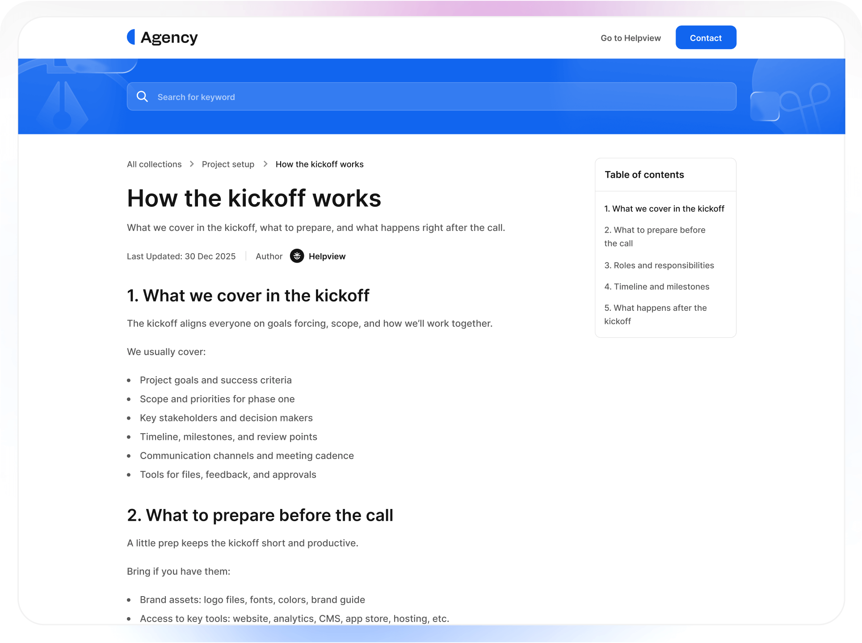The height and width of the screenshot is (643, 862).
Task: Open the Helpview author link
Action: [x=327, y=256]
